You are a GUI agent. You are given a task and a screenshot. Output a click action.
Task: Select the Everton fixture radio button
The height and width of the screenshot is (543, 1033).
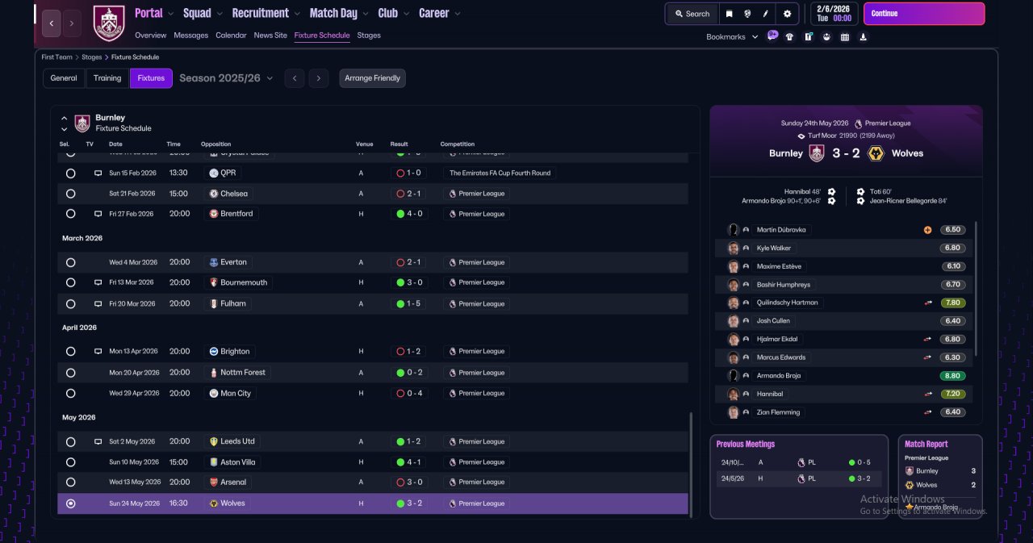(70, 262)
